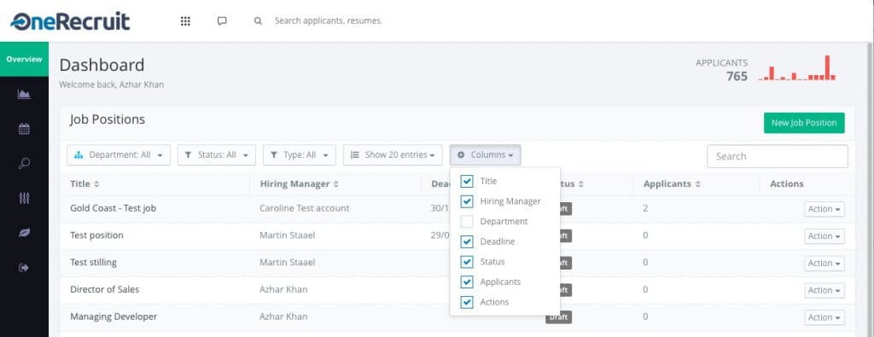Open the calendar sidebar icon

tap(24, 129)
